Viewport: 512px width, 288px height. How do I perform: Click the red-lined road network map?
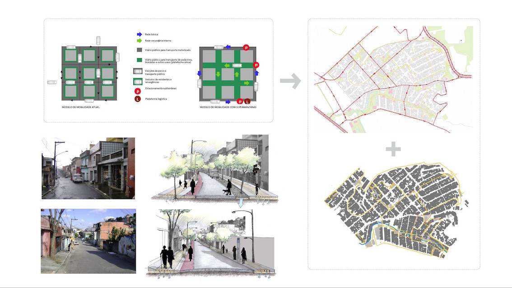pos(393,80)
